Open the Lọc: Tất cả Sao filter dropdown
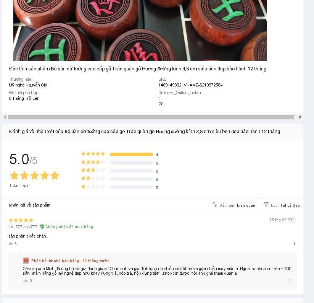This screenshot has height=303, width=314. pos(281,205)
